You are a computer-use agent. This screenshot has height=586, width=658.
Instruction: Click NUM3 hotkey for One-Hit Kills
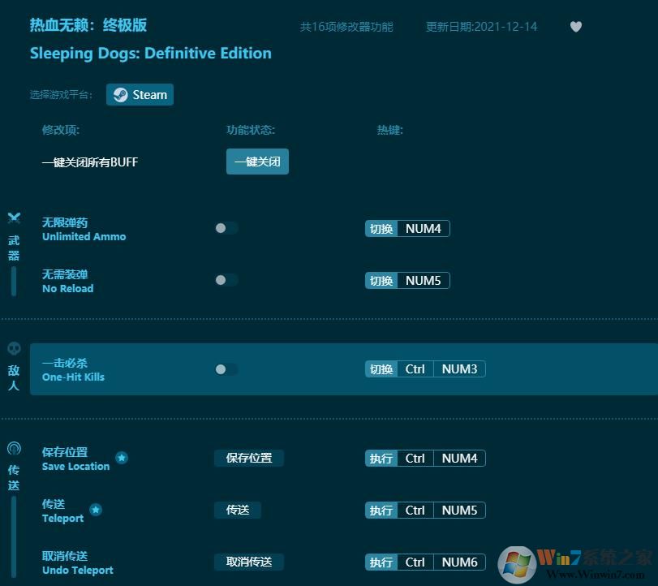point(459,368)
